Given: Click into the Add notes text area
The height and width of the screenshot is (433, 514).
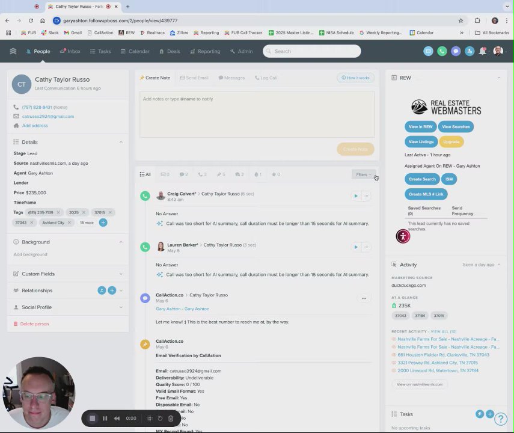Looking at the screenshot, I should click(x=257, y=114).
